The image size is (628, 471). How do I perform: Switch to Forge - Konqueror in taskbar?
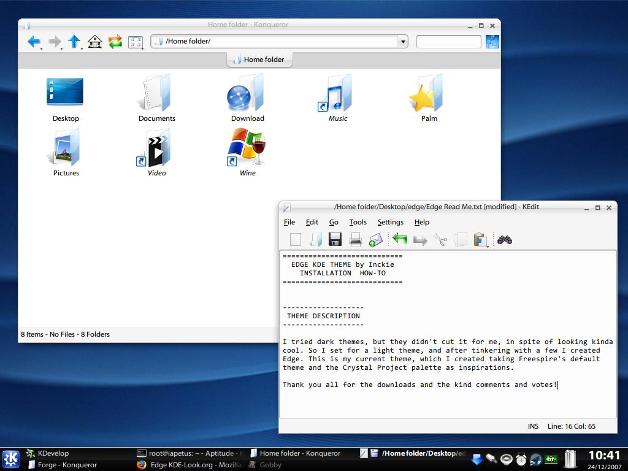[63, 465]
